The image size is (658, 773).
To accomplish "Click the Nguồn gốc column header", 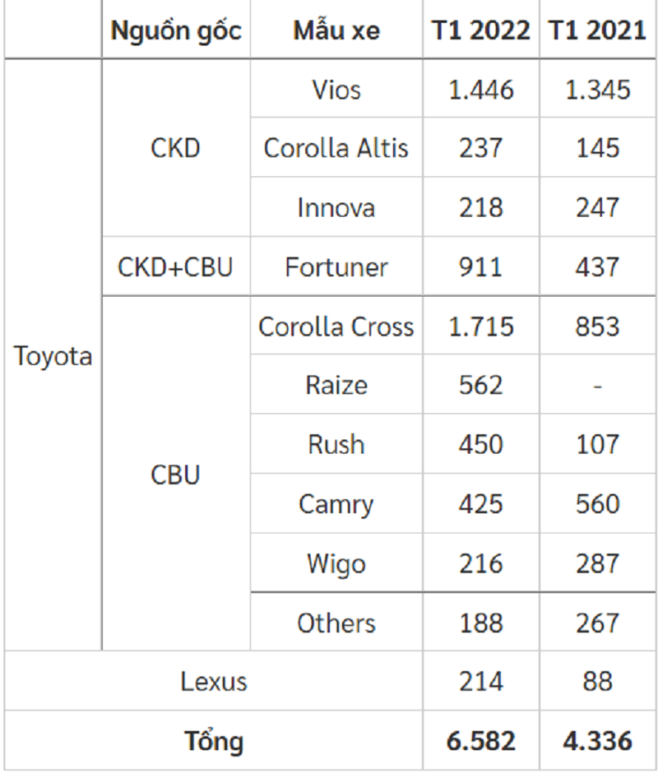I will pos(176,31).
